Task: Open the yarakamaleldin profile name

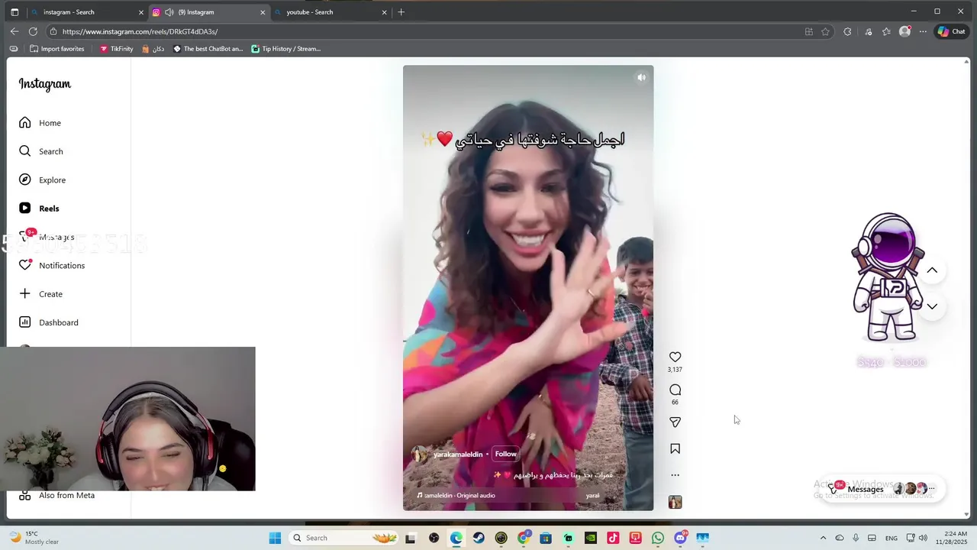Action: (458, 455)
